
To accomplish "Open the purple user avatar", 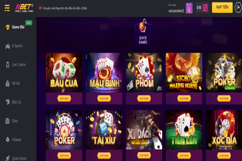I will (189, 8).
